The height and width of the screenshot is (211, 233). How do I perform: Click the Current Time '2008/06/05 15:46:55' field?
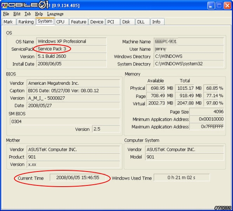[78, 178]
